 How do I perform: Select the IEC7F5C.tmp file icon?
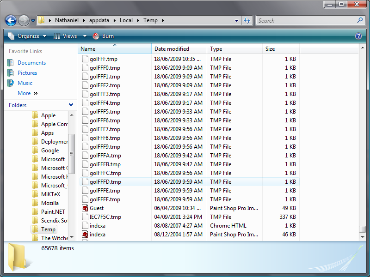pyautogui.click(x=85, y=217)
